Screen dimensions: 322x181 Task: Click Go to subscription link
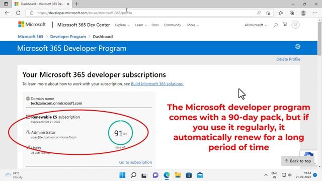(x=135, y=162)
